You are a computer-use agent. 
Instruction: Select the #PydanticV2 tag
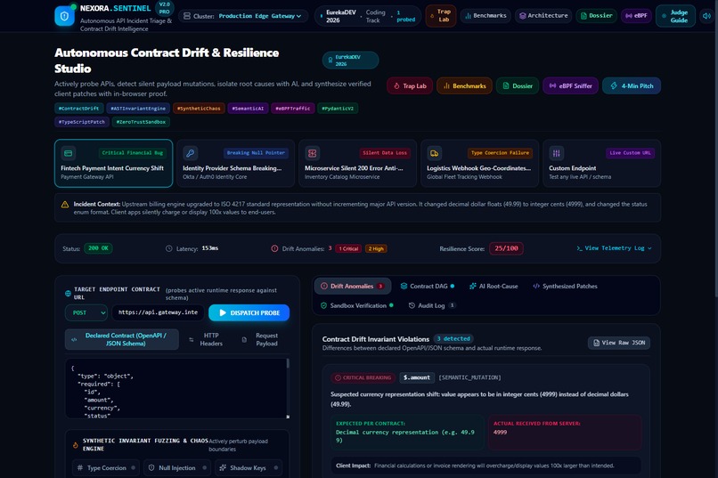click(x=338, y=109)
